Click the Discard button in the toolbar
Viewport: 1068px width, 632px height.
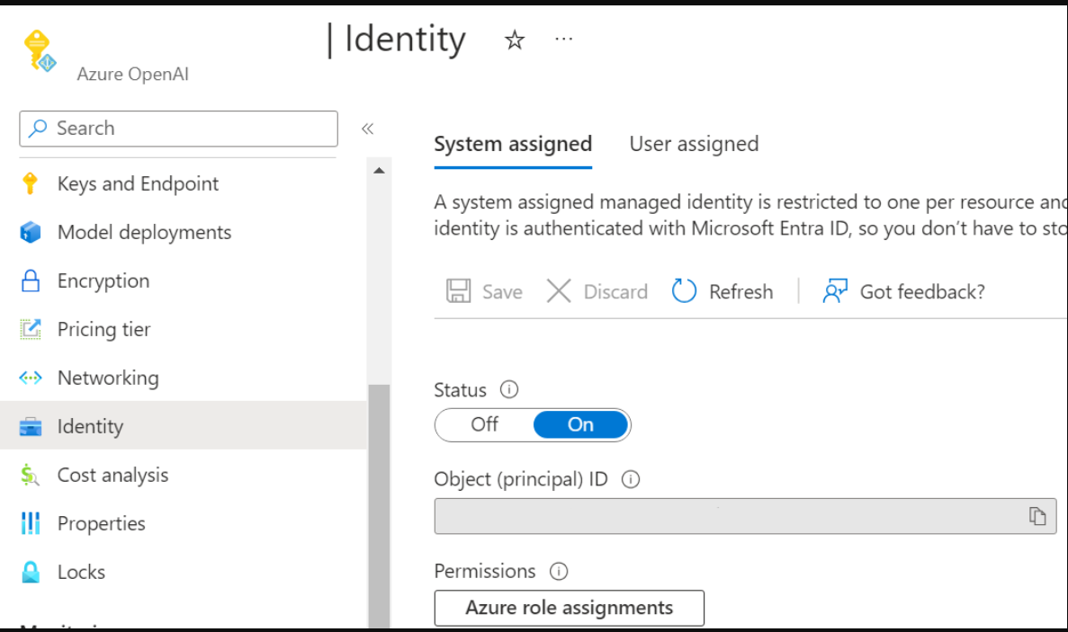[x=597, y=291]
